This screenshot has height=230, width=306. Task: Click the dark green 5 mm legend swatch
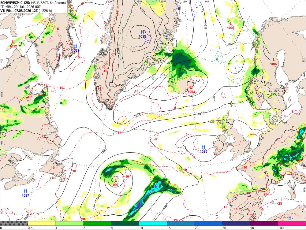coord(125,223)
